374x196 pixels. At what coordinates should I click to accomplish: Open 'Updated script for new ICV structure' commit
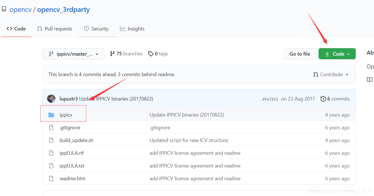tap(189, 140)
